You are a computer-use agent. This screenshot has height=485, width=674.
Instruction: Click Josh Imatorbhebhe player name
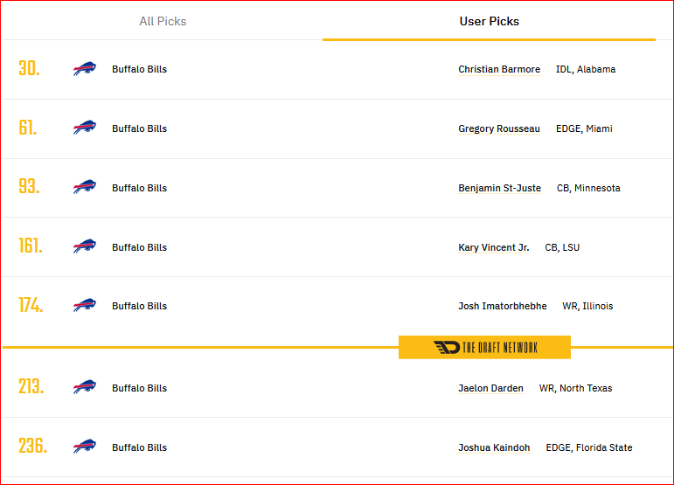[x=503, y=306]
